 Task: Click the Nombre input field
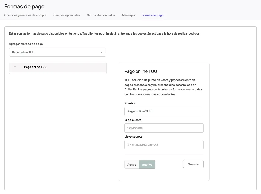(163, 111)
